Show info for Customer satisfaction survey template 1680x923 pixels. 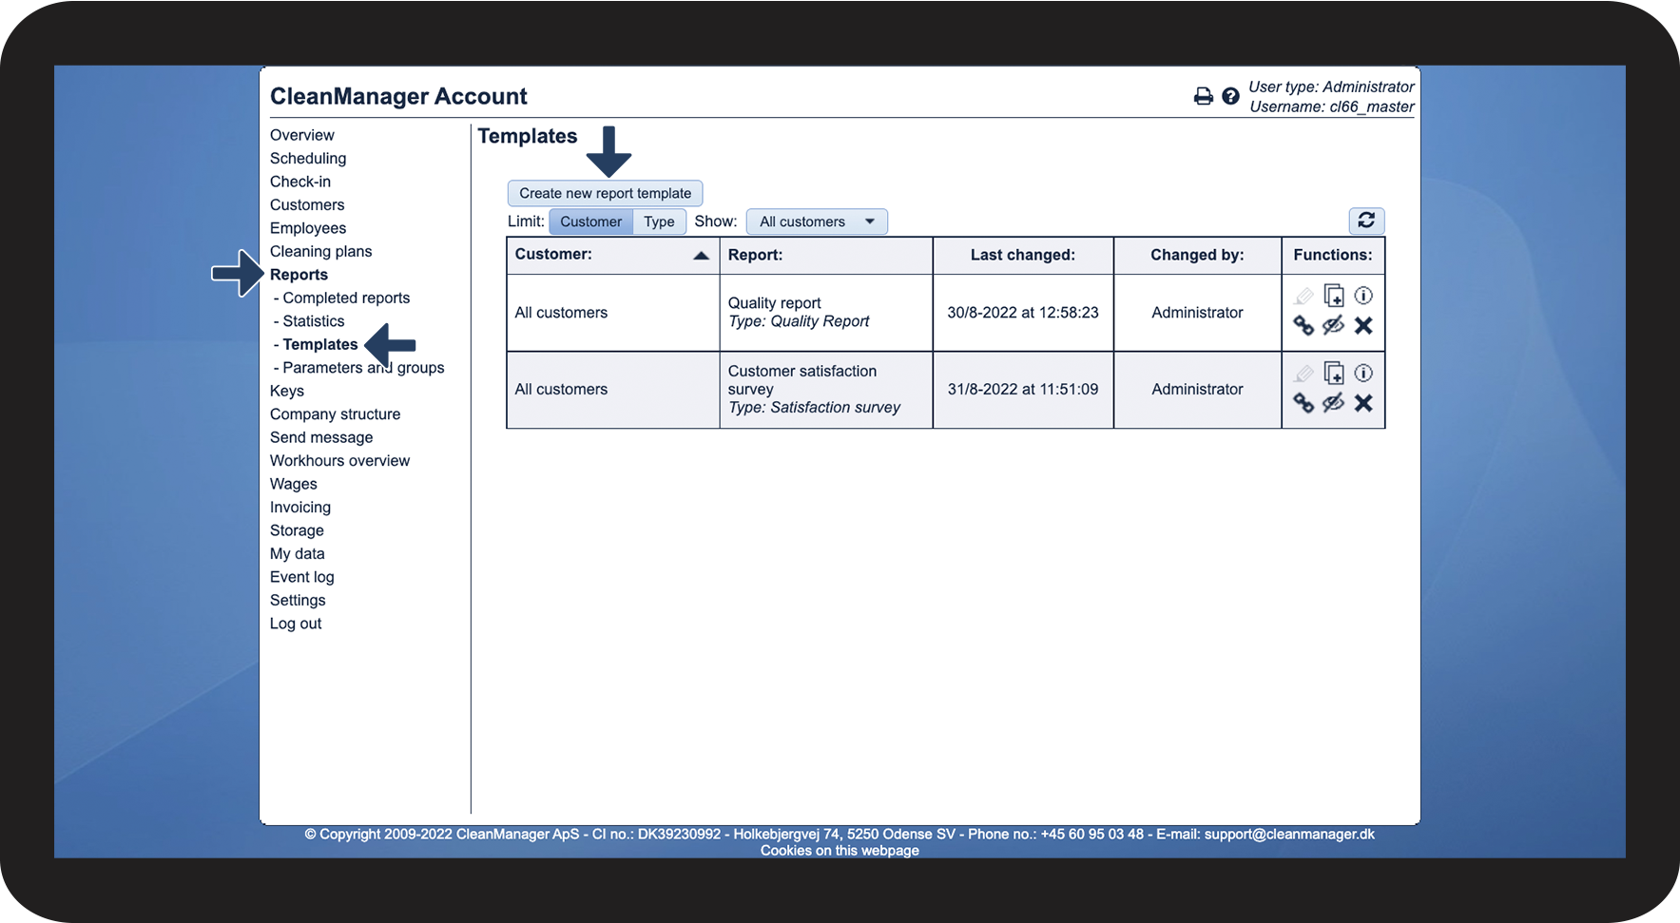[x=1363, y=373]
